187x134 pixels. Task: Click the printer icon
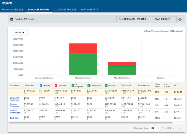[180, 19]
